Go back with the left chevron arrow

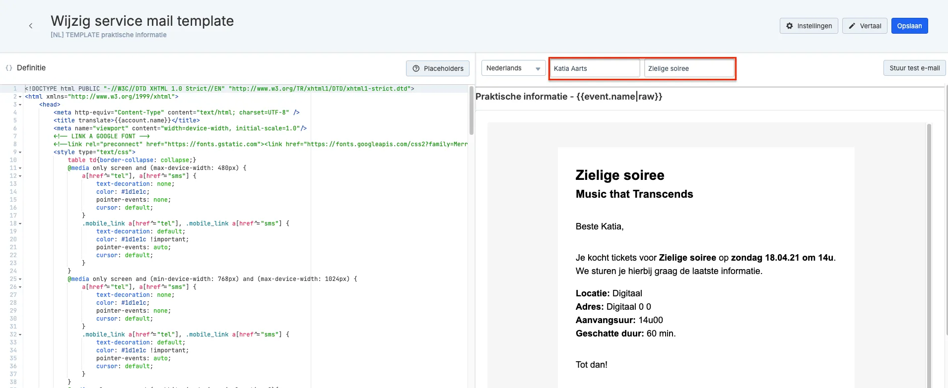click(x=31, y=26)
